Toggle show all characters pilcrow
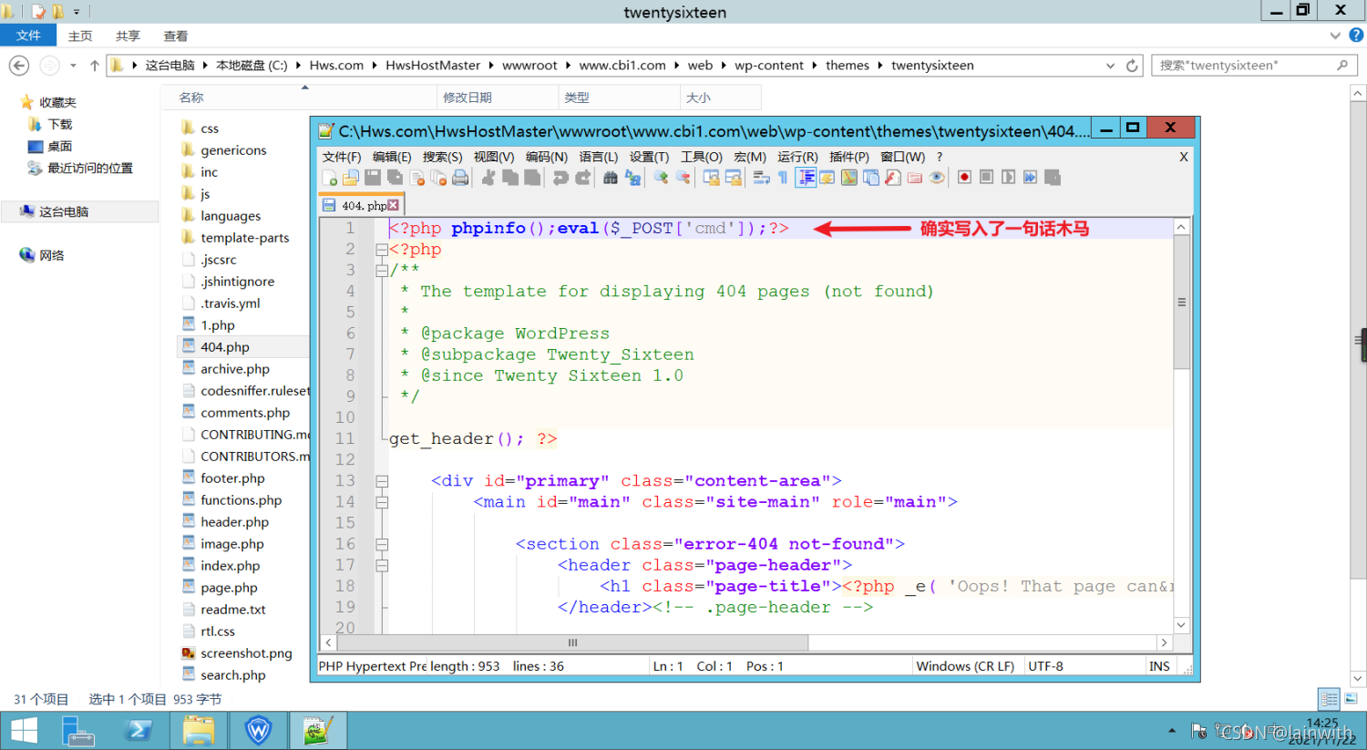Image resolution: width=1367 pixels, height=750 pixels. pyautogui.click(x=782, y=178)
